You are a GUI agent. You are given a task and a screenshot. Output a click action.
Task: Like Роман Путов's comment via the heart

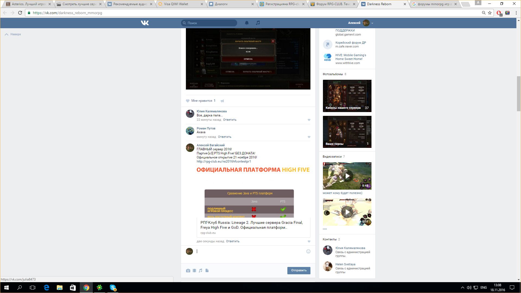coord(309,137)
